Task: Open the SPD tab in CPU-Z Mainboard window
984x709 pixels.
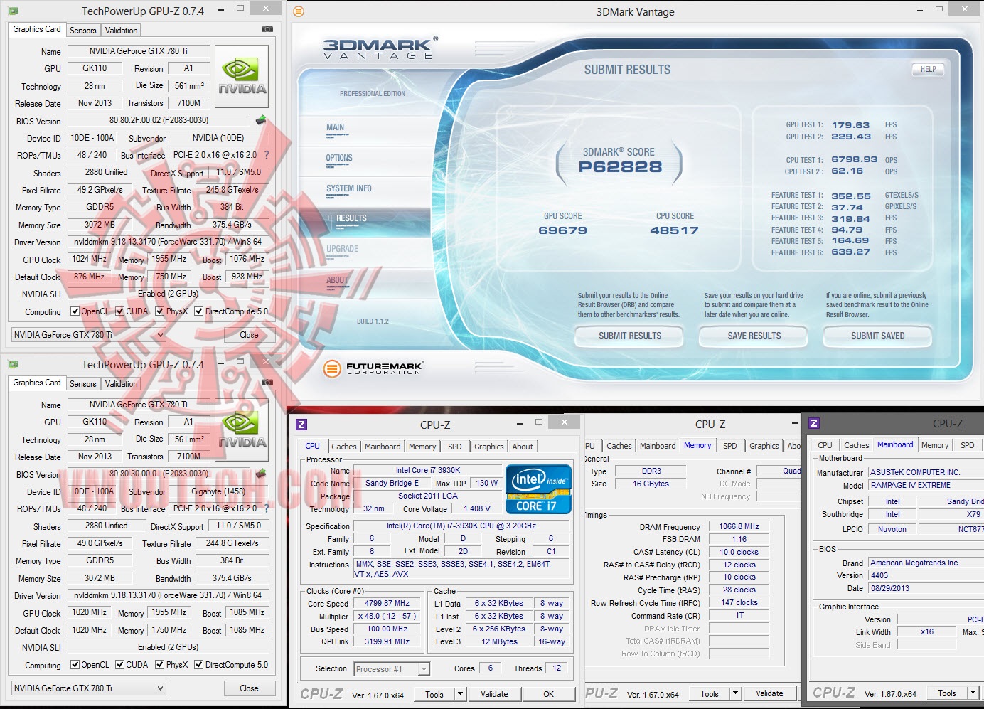Action: (968, 445)
